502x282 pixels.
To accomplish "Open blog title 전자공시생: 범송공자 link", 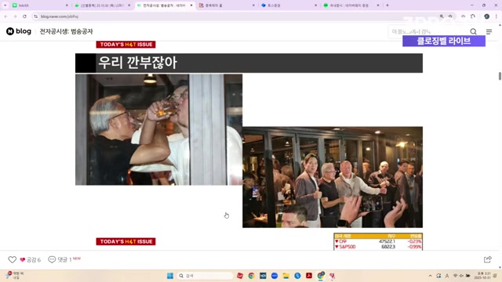I will click(x=66, y=31).
